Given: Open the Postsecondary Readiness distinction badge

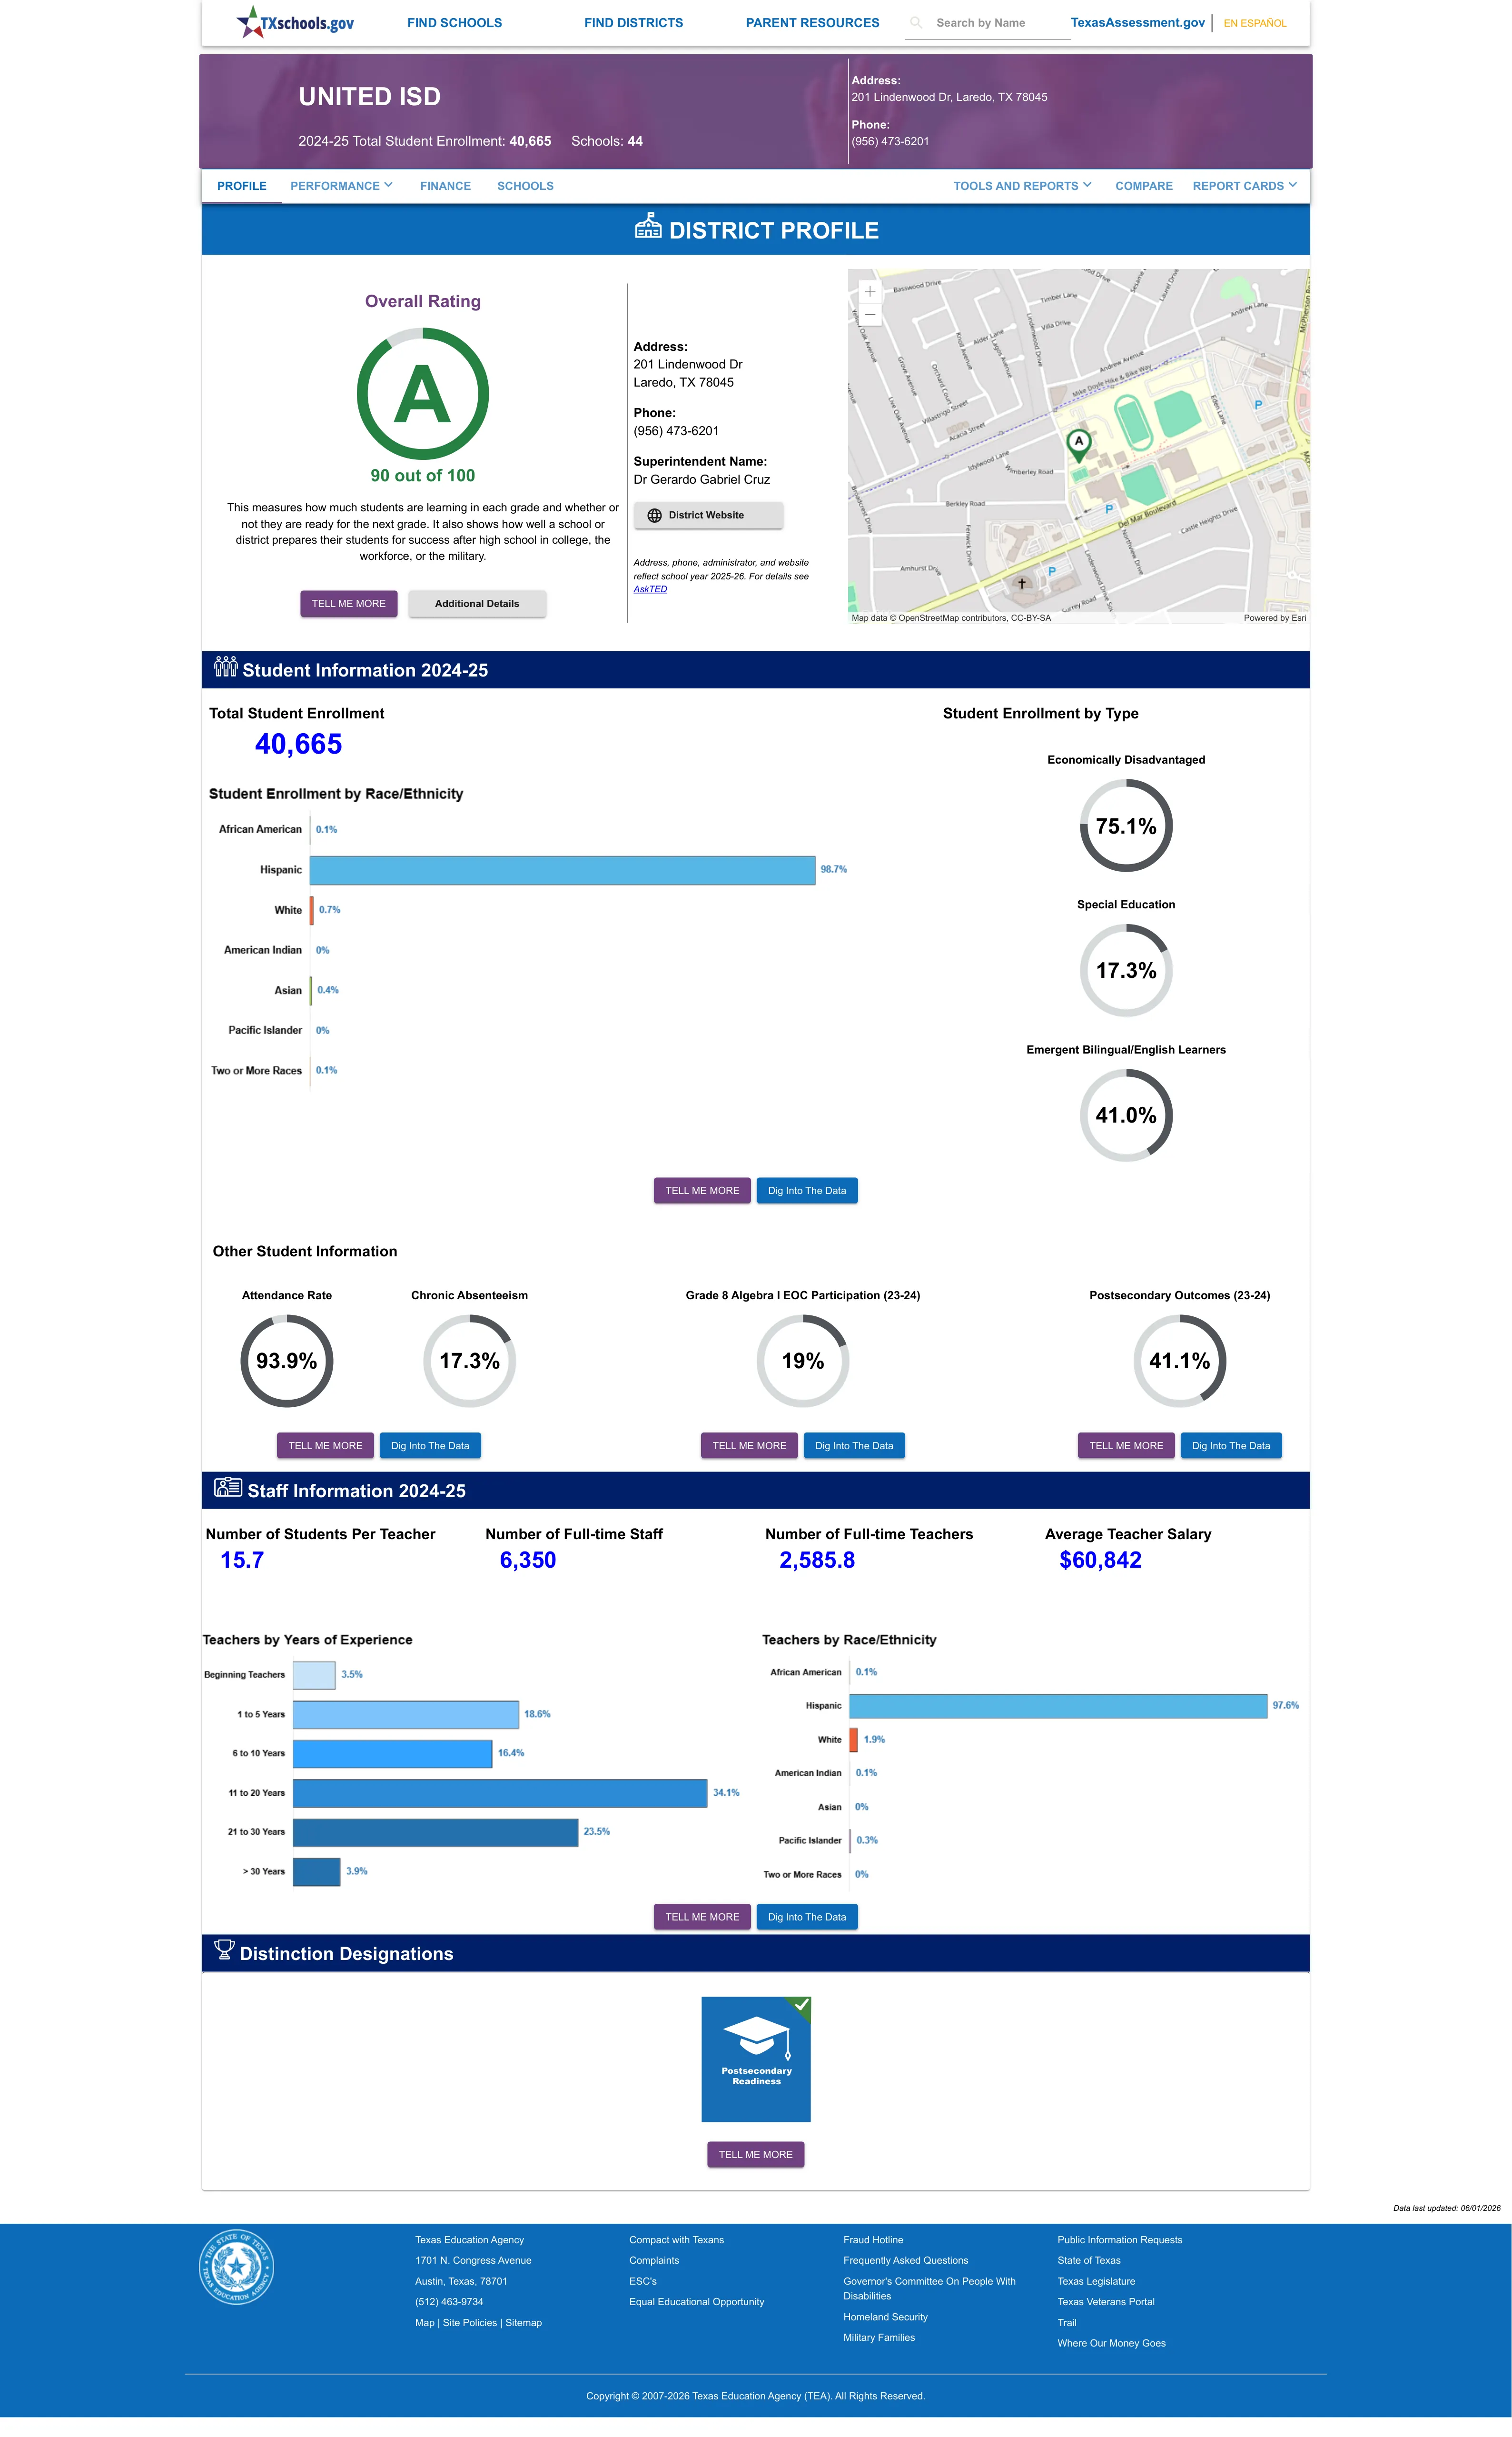Looking at the screenshot, I should pos(756,2059).
